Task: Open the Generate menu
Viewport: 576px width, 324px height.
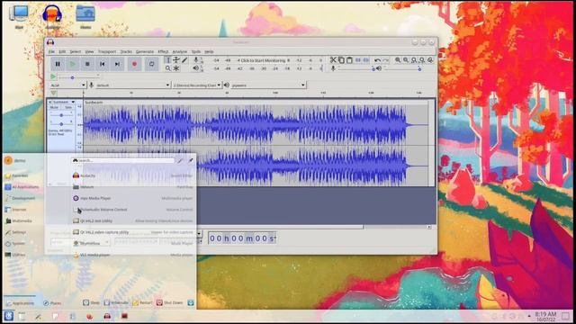Action: [145, 52]
